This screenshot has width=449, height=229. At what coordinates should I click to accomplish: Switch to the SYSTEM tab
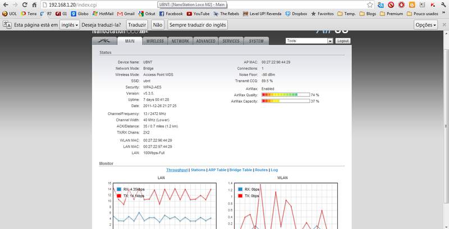(256, 41)
